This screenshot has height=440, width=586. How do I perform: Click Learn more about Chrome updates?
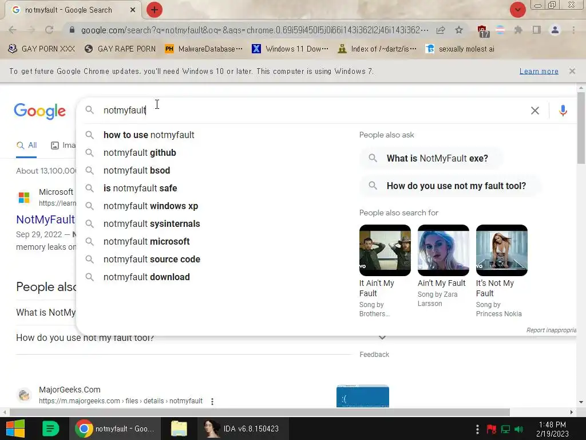539,71
